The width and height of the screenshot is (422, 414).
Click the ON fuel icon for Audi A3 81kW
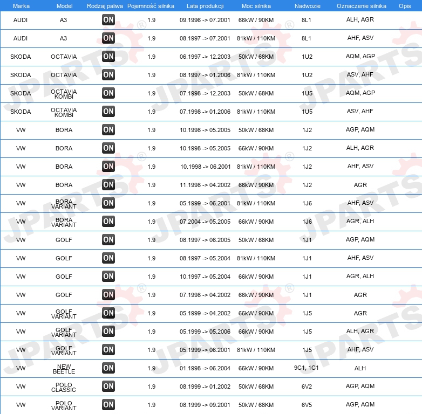coord(108,38)
